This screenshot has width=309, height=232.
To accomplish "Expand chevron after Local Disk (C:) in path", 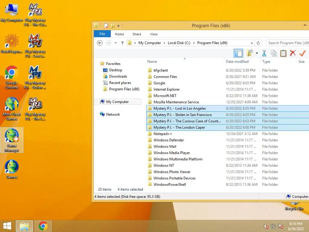I will 194,43.
